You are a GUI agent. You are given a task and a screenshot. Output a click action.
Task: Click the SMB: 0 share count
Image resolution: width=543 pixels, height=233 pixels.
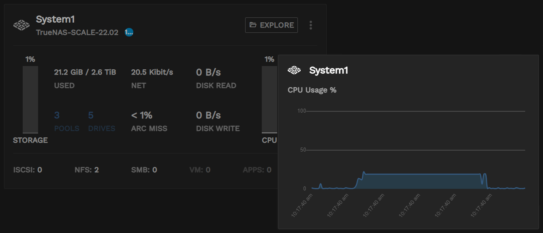(x=144, y=169)
